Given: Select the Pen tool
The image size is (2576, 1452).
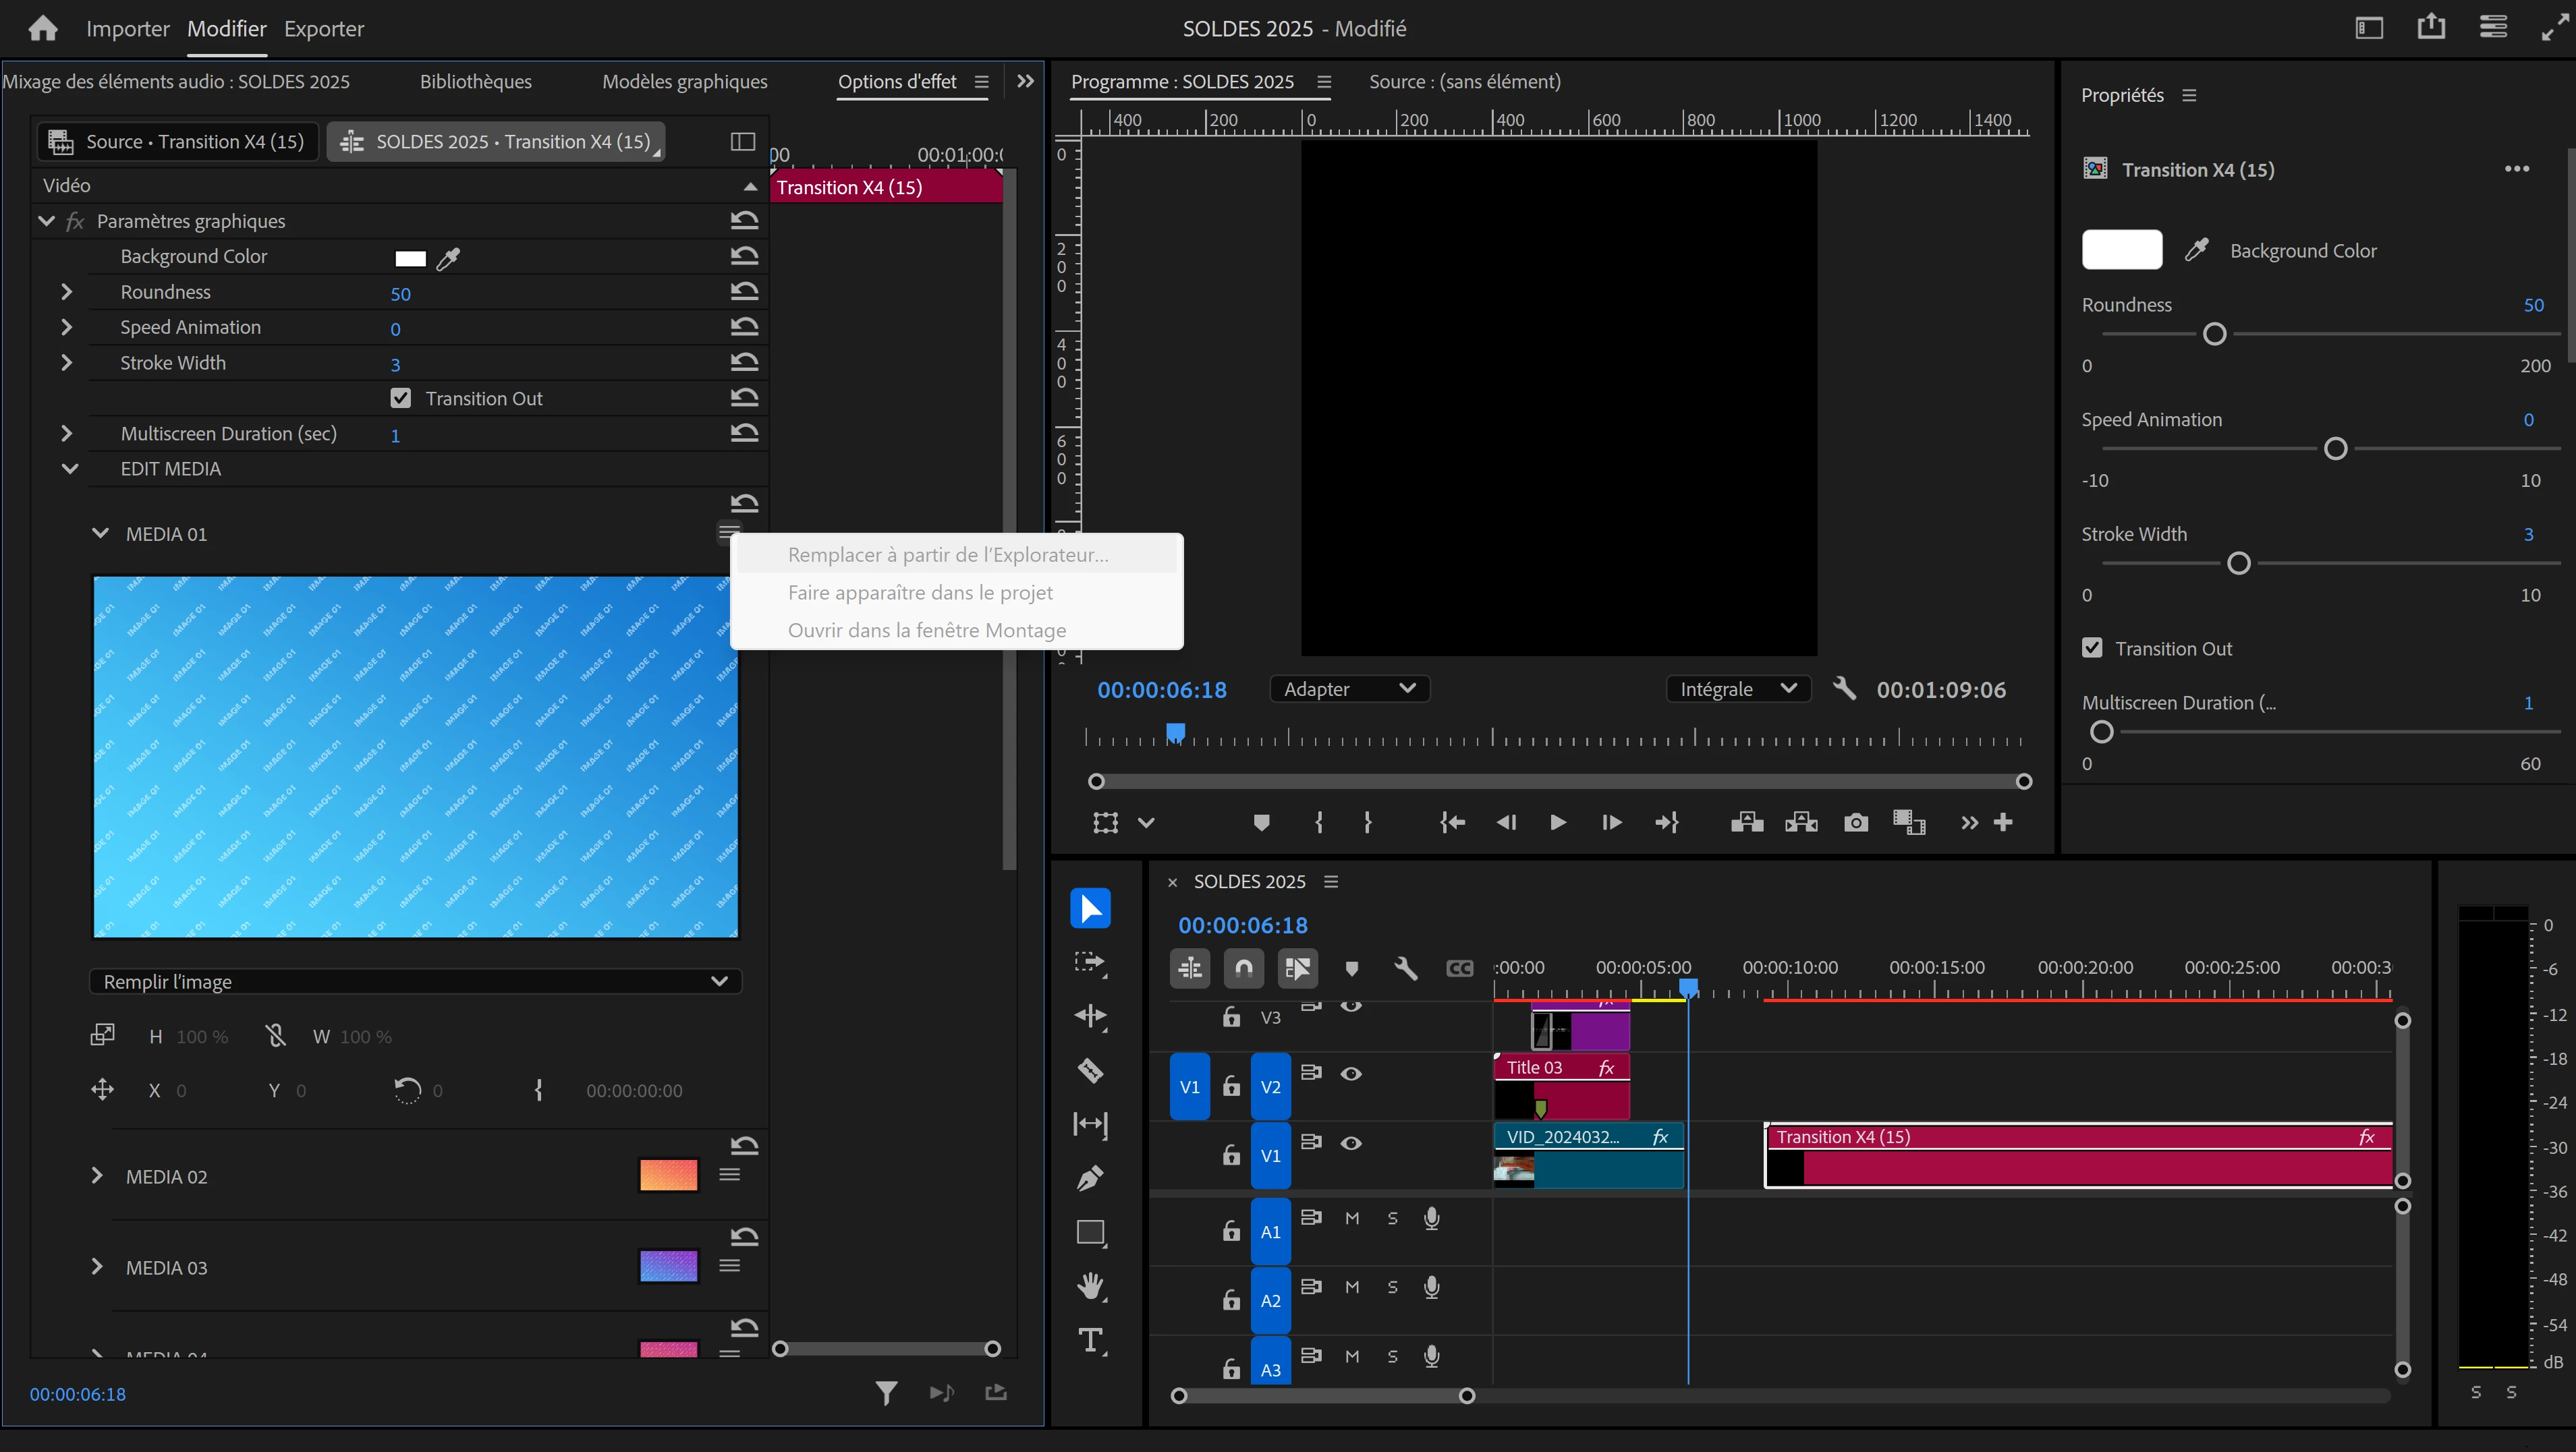Looking at the screenshot, I should click(1090, 1178).
